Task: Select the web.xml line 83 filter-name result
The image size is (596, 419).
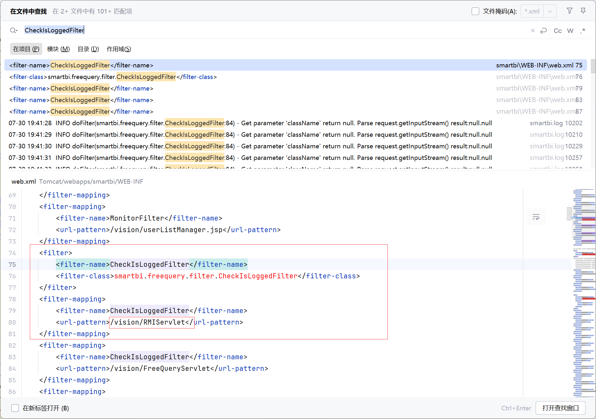Action: [295, 100]
